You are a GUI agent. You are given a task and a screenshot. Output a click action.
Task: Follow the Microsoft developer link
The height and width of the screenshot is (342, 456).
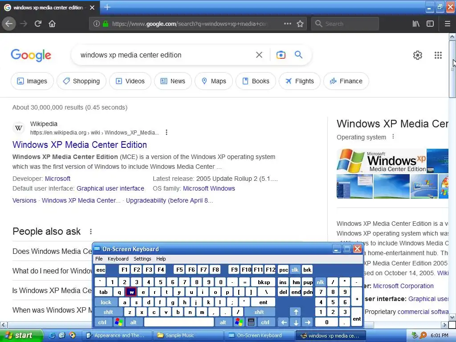coord(57,179)
